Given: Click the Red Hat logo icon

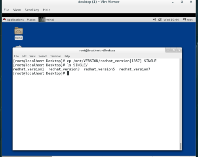Looking at the screenshot, I should (x=4, y=19).
